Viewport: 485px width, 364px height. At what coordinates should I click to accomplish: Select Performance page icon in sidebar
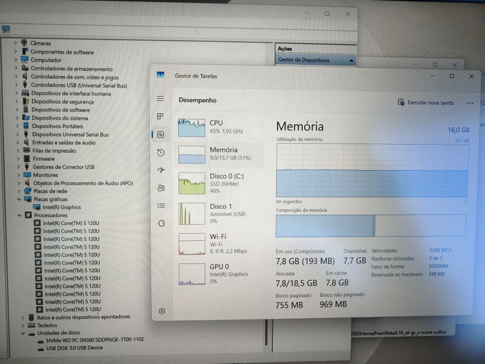pyautogui.click(x=161, y=135)
